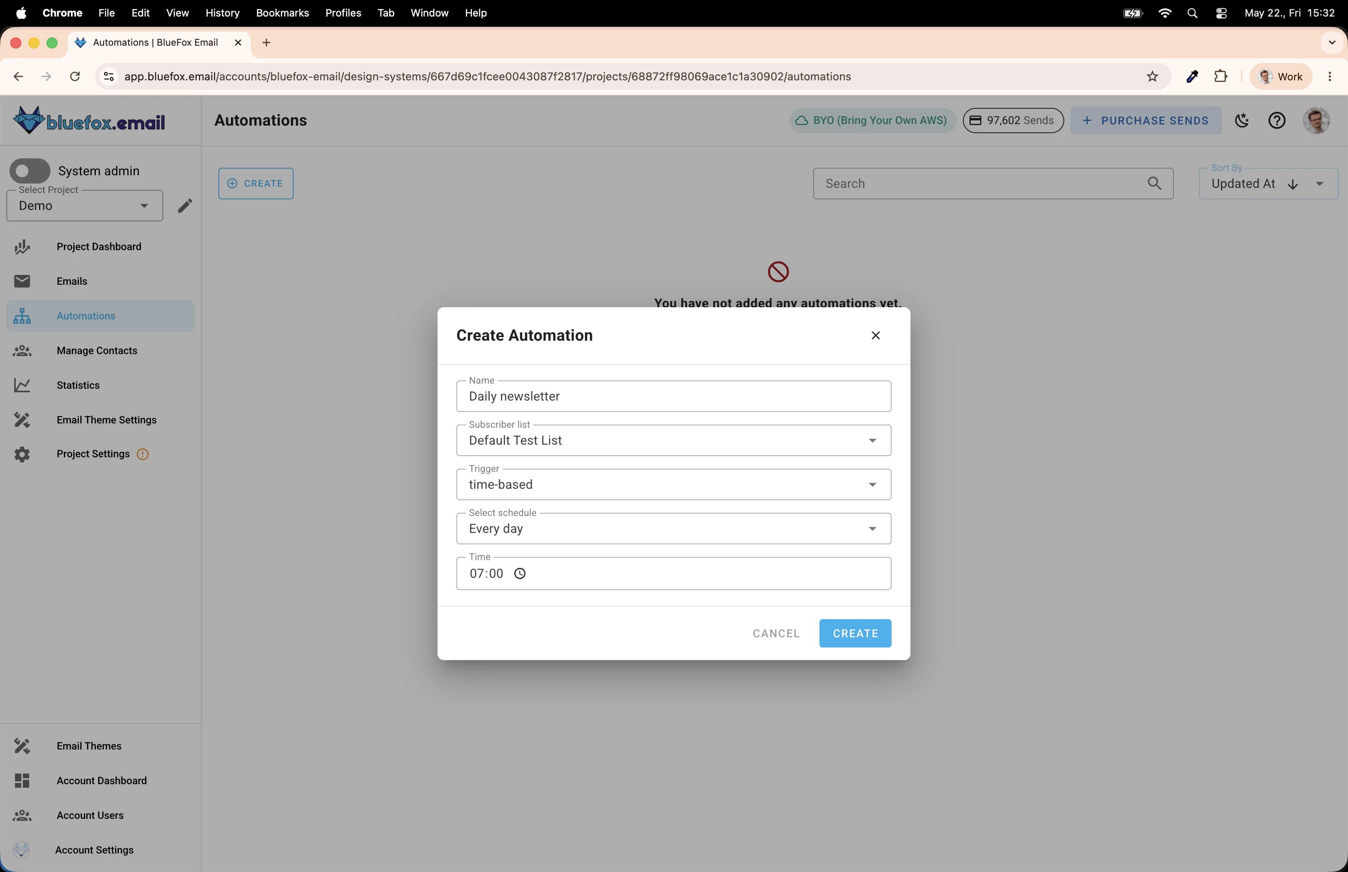The height and width of the screenshot is (872, 1348).
Task: Click the Statistics chart icon
Action: (22, 385)
